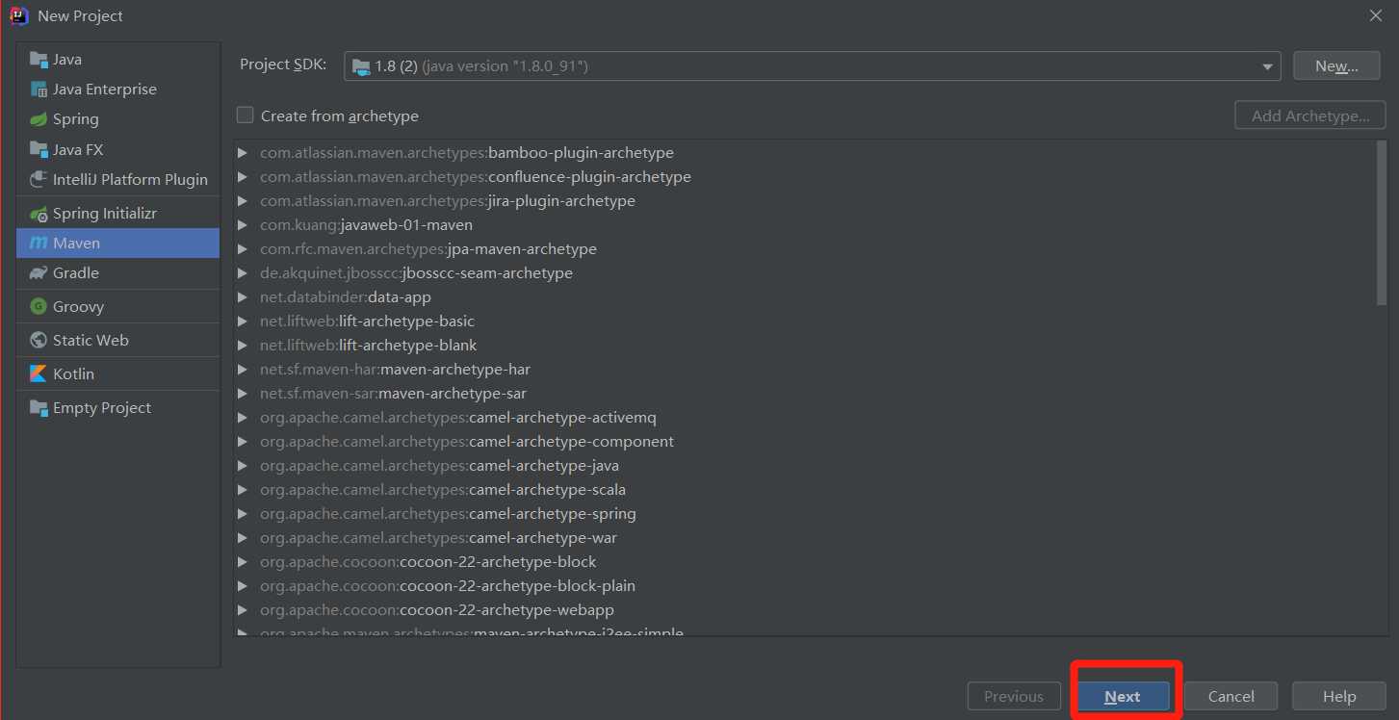Click the Java folder icon in sidebar

(39, 59)
